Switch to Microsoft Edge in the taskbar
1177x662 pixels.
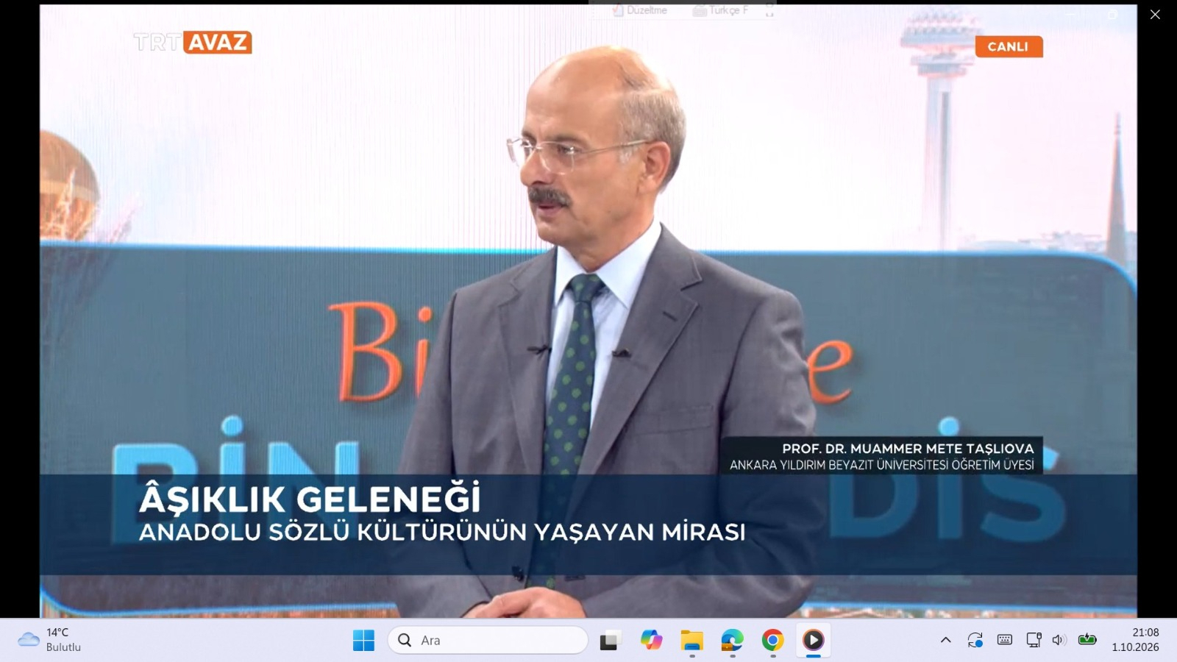(732, 640)
